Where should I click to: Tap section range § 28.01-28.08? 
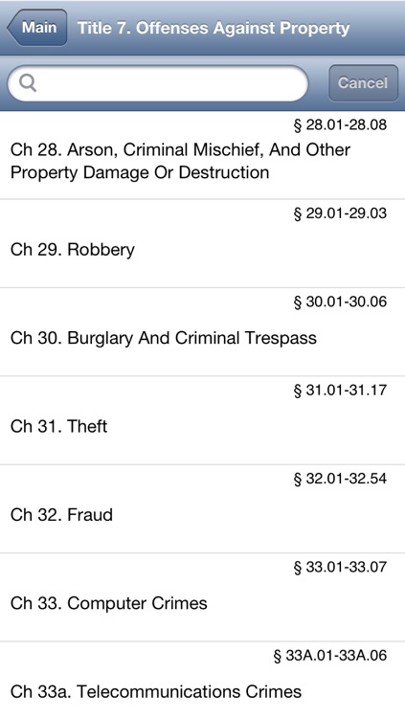click(x=340, y=124)
